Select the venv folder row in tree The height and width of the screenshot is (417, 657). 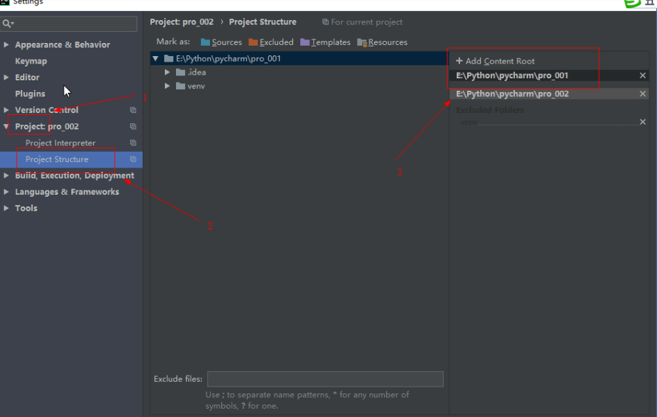click(299, 86)
